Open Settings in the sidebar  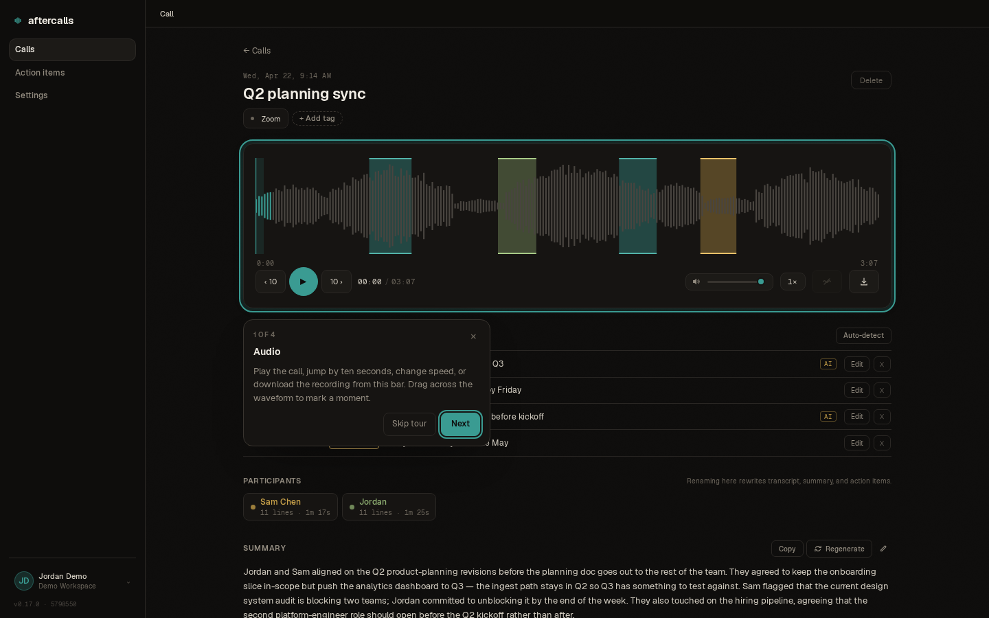pos(72,95)
